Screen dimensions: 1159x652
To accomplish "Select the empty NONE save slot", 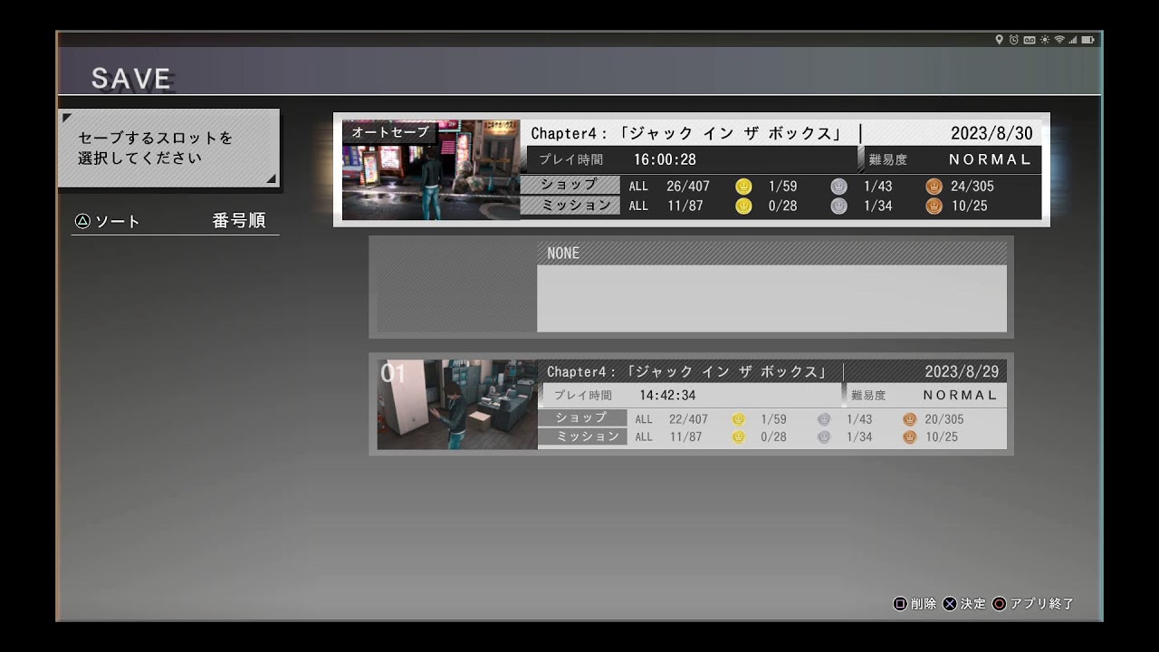I will [x=690, y=287].
